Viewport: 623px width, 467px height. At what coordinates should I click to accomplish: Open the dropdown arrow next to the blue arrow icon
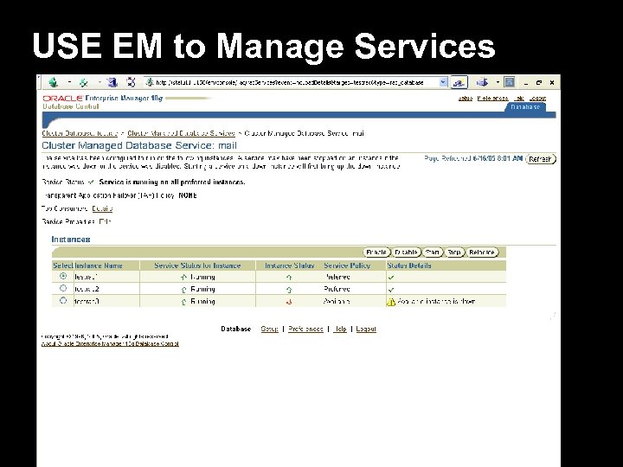[x=498, y=83]
